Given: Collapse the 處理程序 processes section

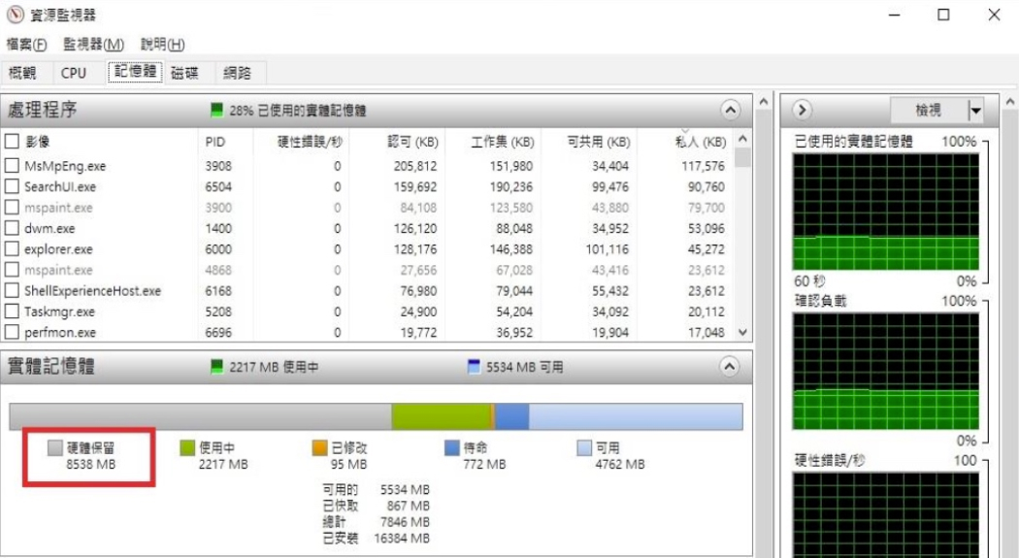Looking at the screenshot, I should (730, 110).
